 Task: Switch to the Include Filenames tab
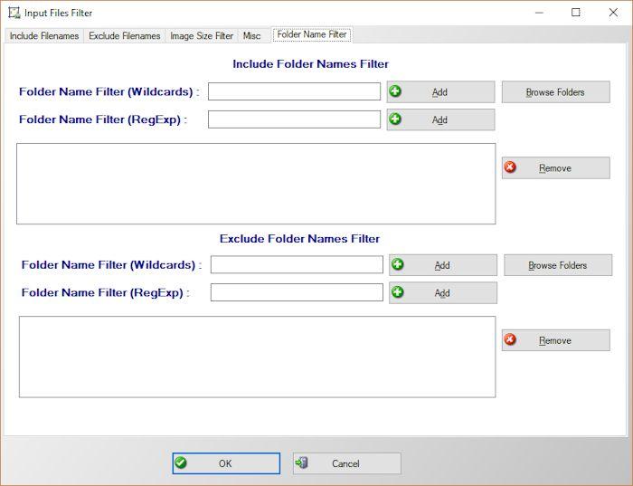point(44,36)
